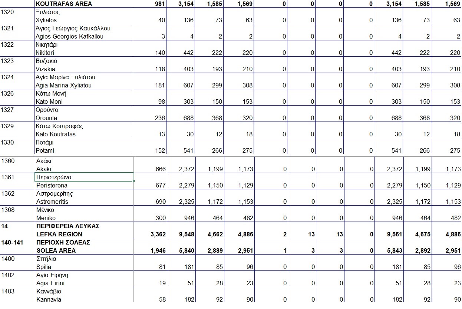
Task: Click the Agios Georgios Kafkallou cell
Action: click(x=69, y=36)
